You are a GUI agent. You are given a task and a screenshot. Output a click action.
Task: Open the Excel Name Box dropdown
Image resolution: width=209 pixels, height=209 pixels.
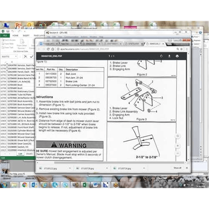[16, 56]
